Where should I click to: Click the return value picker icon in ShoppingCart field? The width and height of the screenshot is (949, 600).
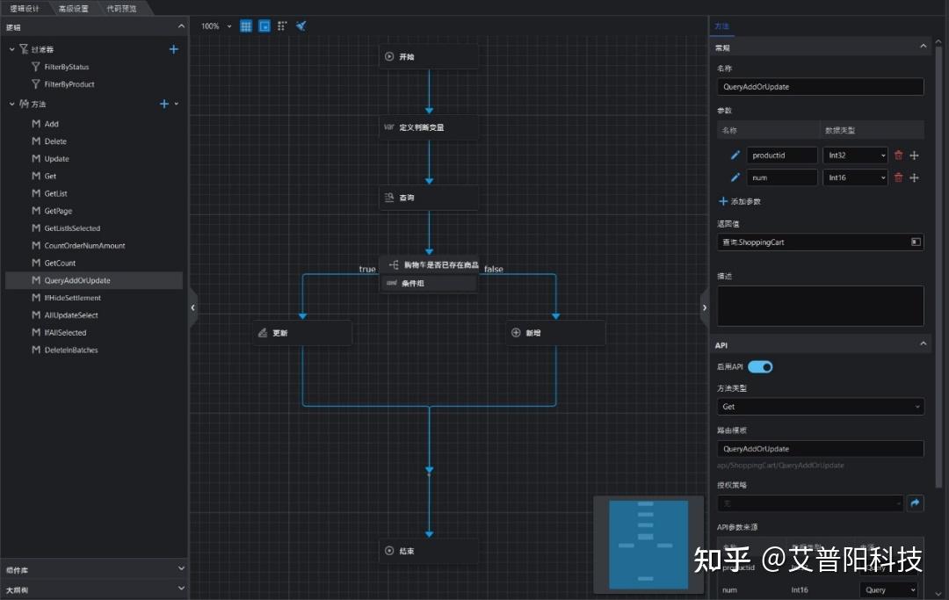pyautogui.click(x=916, y=242)
